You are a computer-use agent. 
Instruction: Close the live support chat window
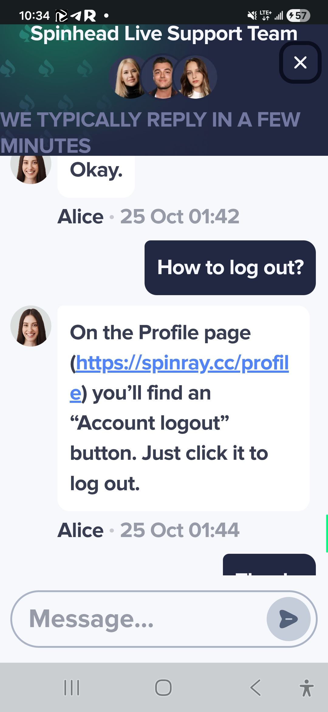(x=300, y=62)
